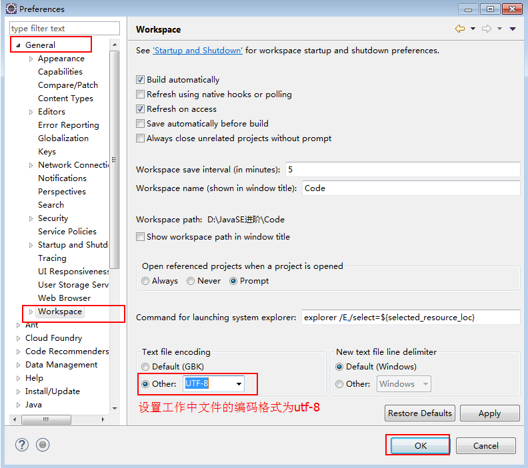
Task: Select Keys in the preferences tree
Action: [47, 152]
